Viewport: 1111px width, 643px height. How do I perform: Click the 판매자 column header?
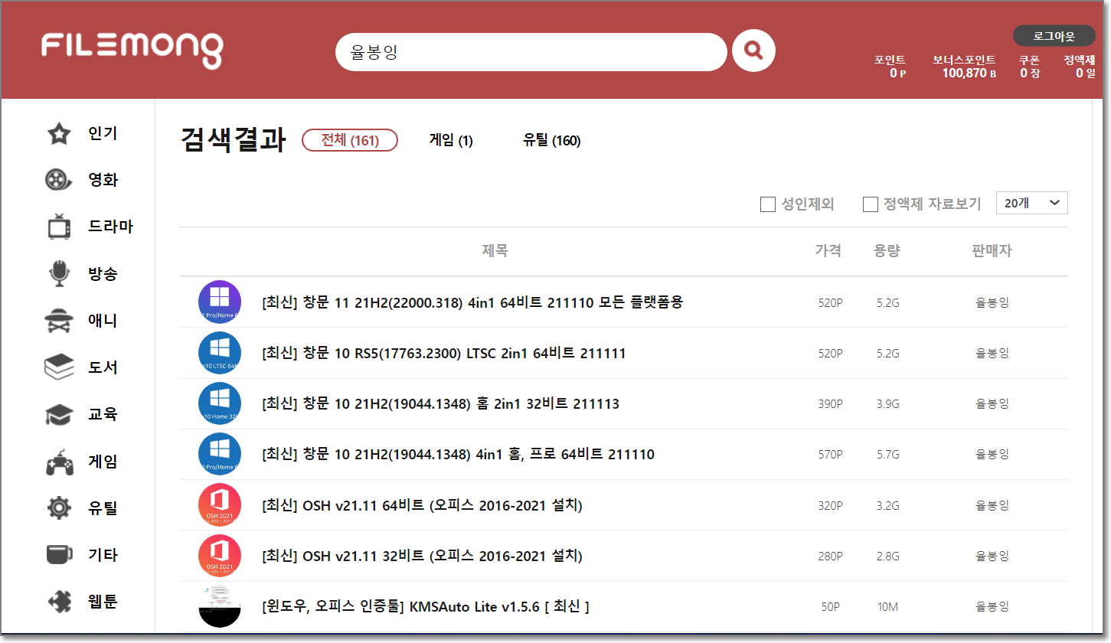[992, 250]
